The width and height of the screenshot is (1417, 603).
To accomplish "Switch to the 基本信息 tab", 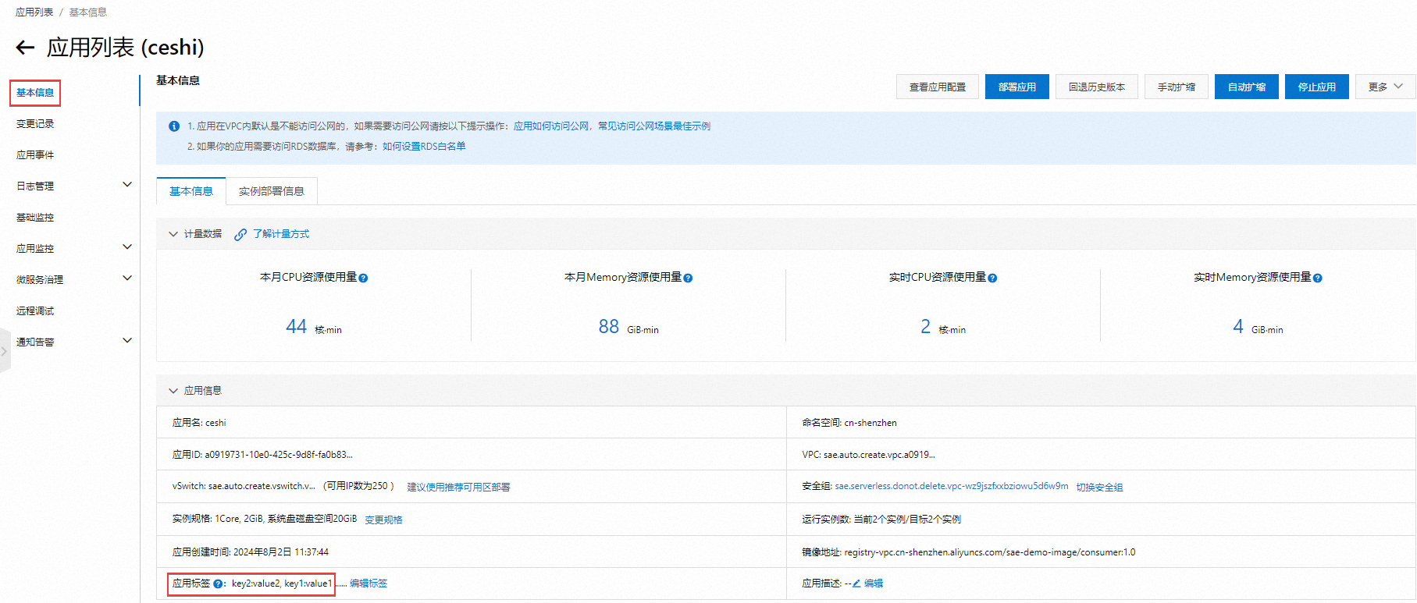I will (x=191, y=191).
